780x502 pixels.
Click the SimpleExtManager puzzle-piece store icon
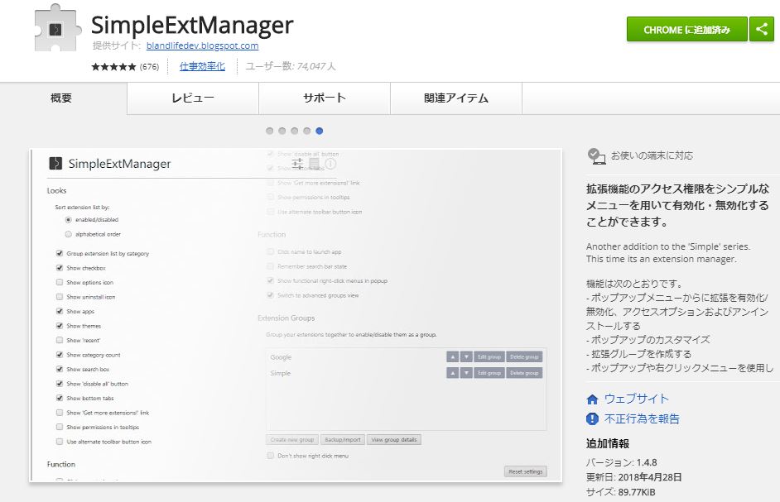[57, 28]
